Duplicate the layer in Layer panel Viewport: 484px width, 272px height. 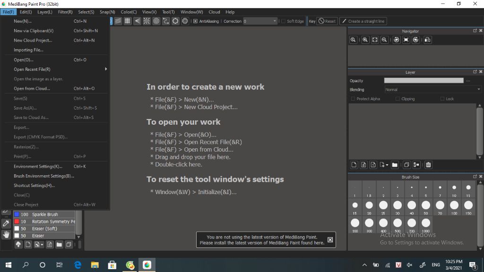coord(407,165)
